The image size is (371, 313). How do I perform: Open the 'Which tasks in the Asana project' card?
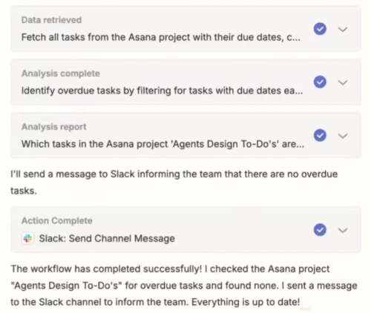[x=185, y=135]
